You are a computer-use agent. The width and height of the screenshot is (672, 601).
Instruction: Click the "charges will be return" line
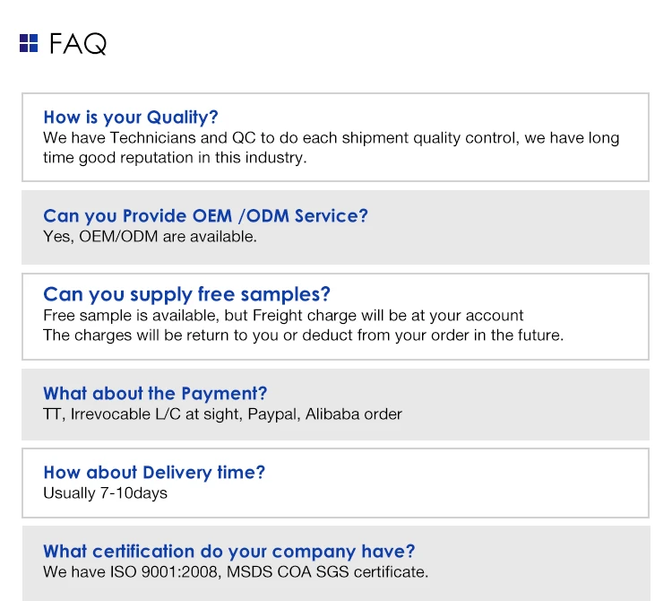tap(303, 335)
